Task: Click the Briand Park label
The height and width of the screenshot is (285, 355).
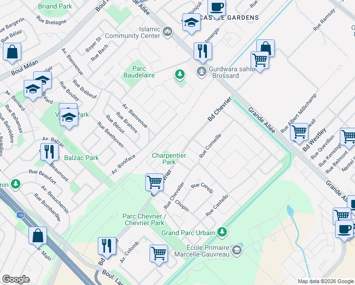Action: point(55,6)
